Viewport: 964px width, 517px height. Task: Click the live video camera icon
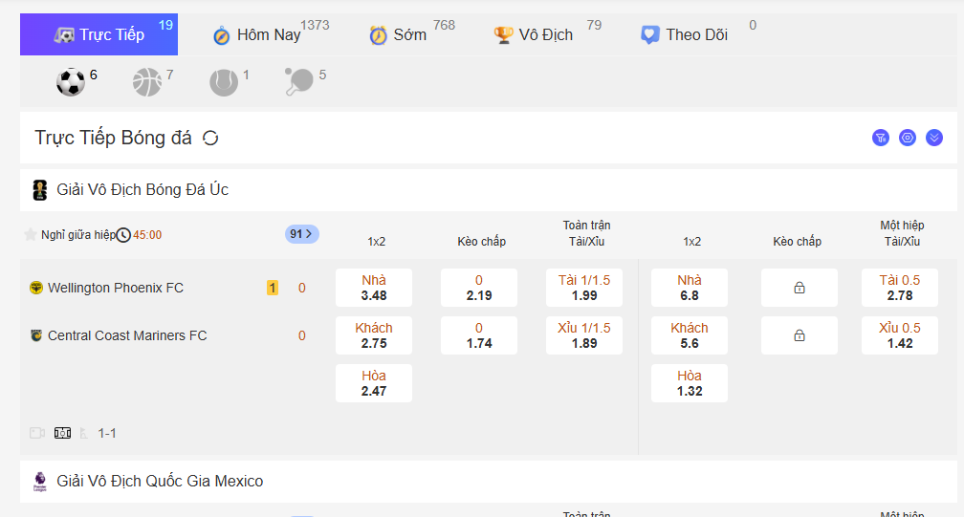[x=37, y=433]
